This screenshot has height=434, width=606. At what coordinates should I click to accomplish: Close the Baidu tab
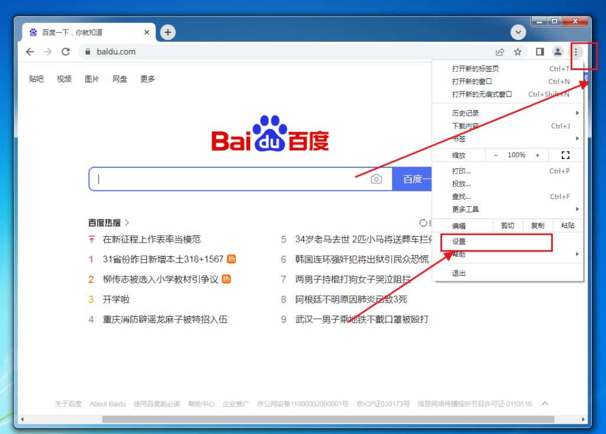coord(147,32)
